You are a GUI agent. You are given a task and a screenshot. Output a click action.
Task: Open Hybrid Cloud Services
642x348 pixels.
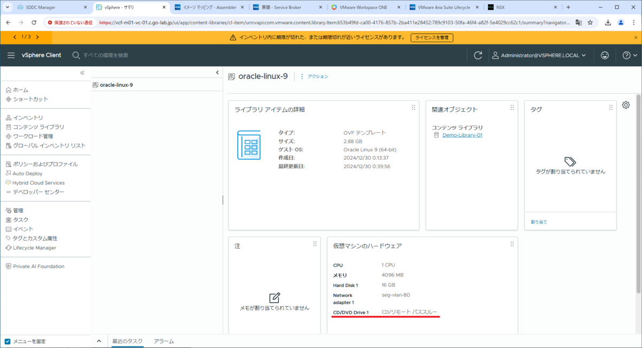(35, 183)
